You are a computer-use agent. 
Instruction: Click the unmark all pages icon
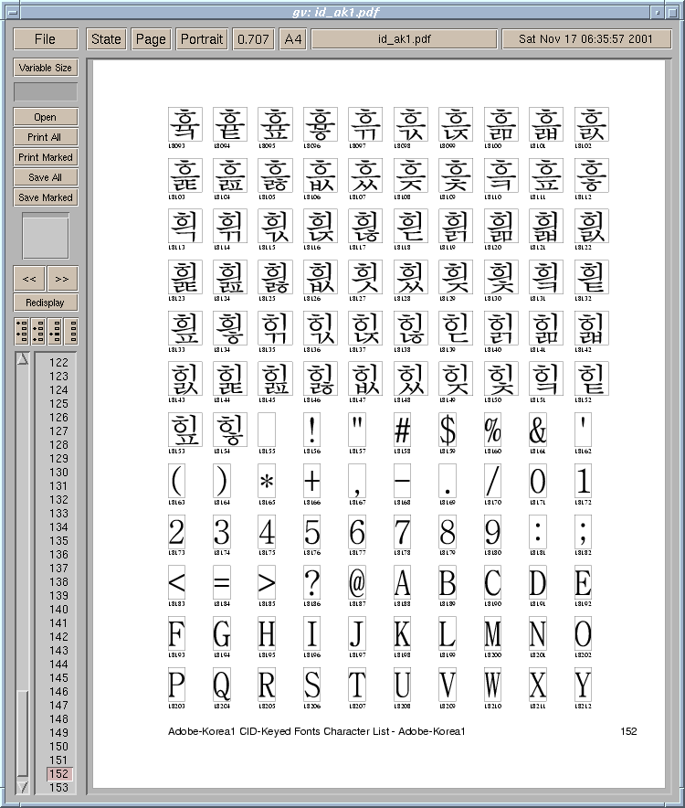(70, 331)
